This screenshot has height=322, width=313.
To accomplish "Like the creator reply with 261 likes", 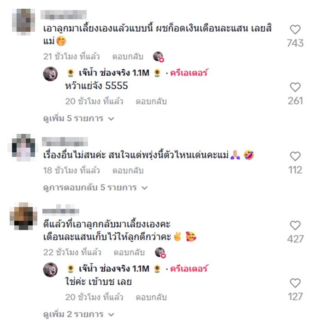I will point(295,87).
